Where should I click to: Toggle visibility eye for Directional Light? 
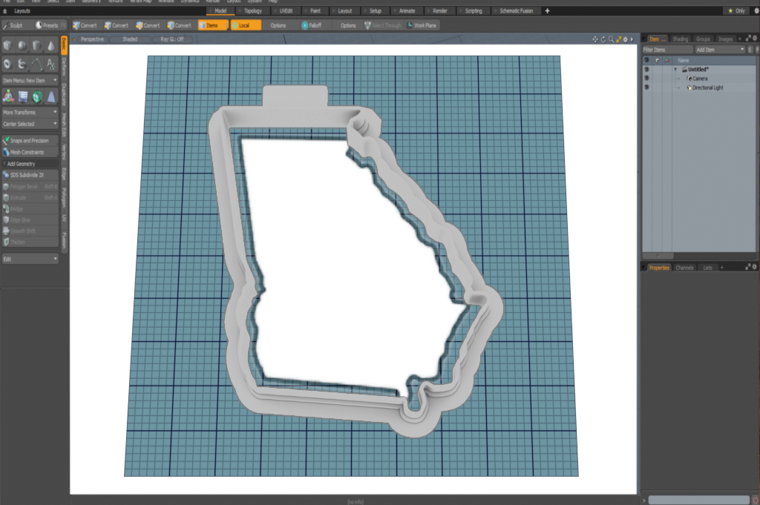(646, 88)
